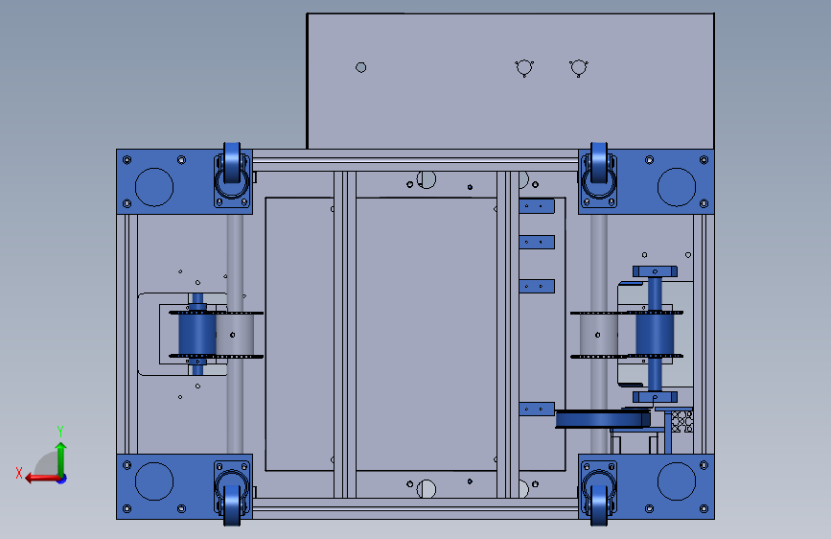This screenshot has height=539, width=831.
Task: Pick the outer right vertical frame extrusion
Action: click(704, 334)
